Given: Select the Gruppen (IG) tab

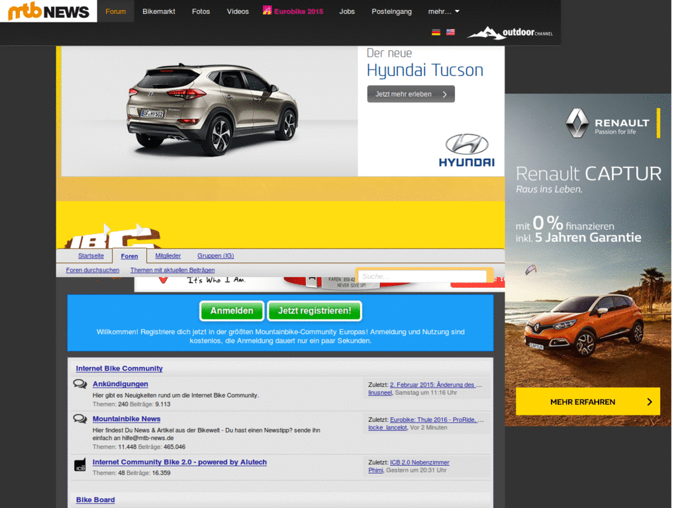Looking at the screenshot, I should pos(215,256).
